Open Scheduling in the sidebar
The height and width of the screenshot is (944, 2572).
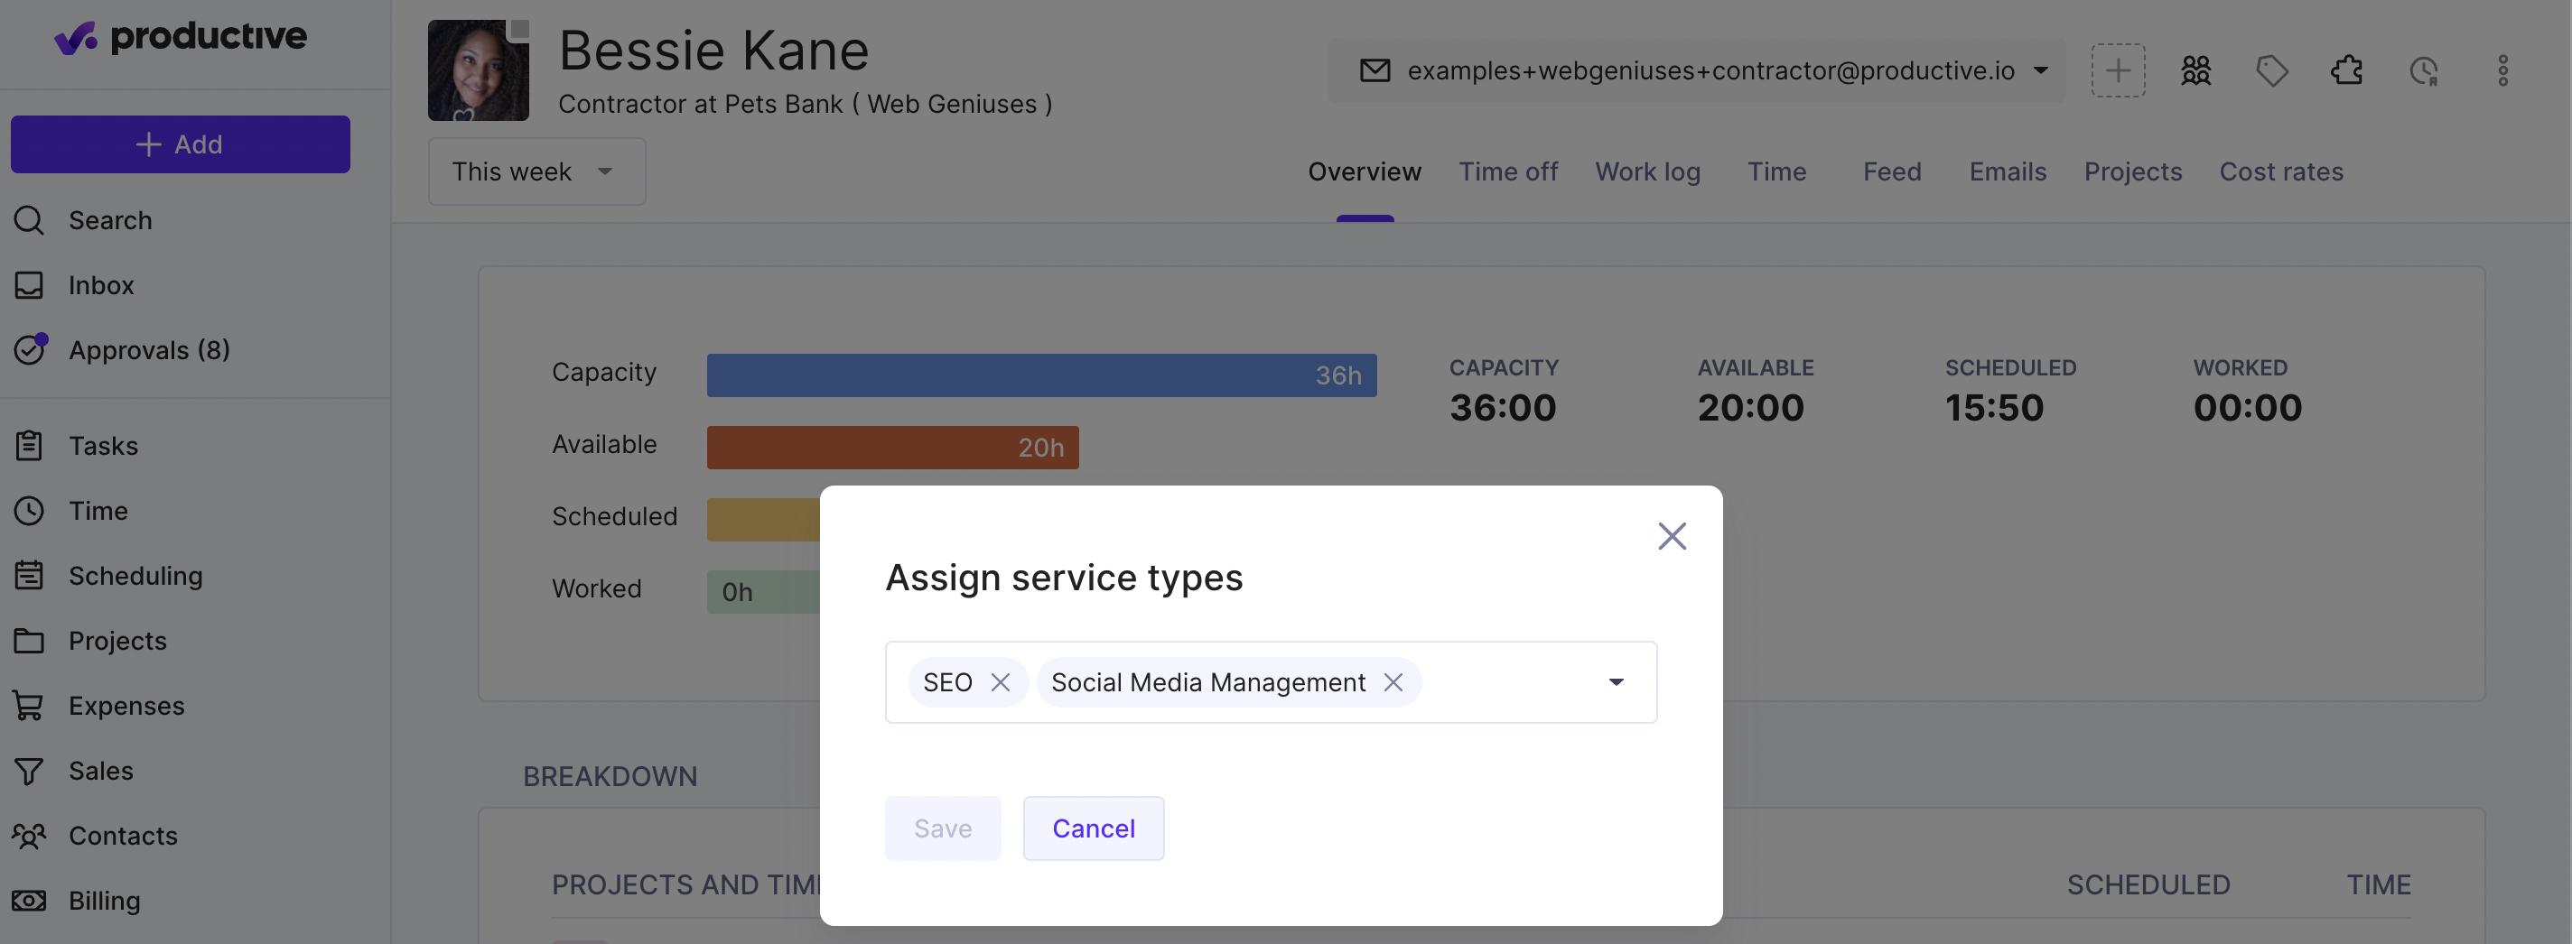point(135,576)
